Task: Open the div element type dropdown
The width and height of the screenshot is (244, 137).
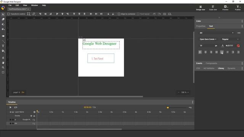Action: pos(217,33)
